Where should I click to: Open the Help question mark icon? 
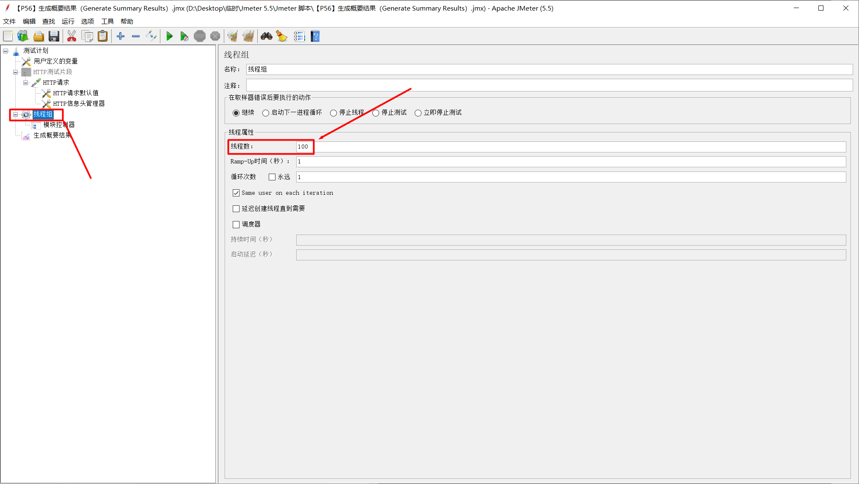click(315, 36)
